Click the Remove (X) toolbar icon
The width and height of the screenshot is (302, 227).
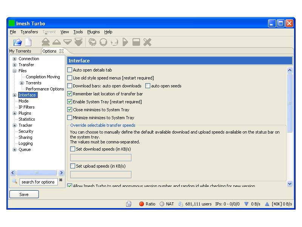(147, 42)
